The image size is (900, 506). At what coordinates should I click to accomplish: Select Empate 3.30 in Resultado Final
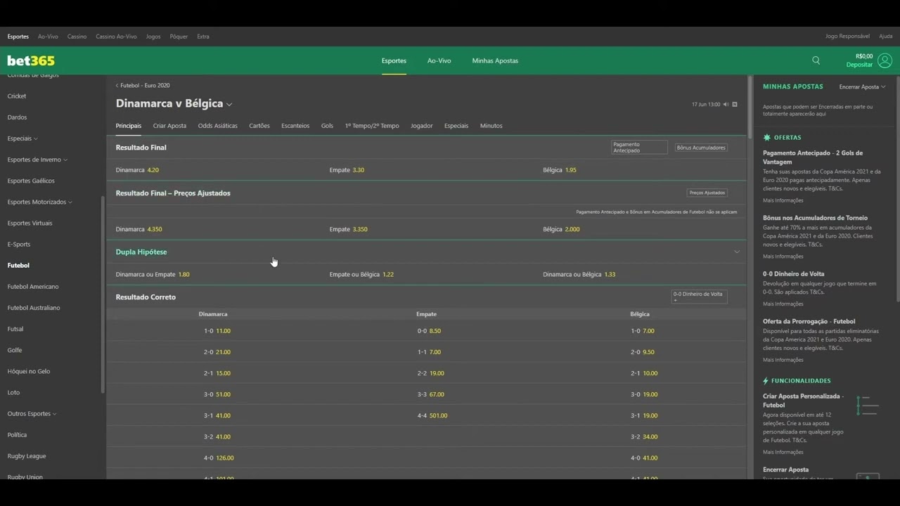point(427,170)
